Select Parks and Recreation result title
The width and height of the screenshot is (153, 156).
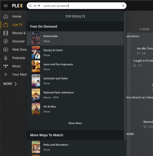pyautogui.click(x=56, y=145)
